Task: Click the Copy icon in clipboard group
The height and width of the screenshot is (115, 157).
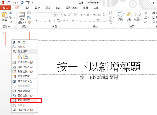Action: point(11,18)
